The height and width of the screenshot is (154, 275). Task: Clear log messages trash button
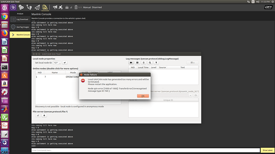[143, 63]
